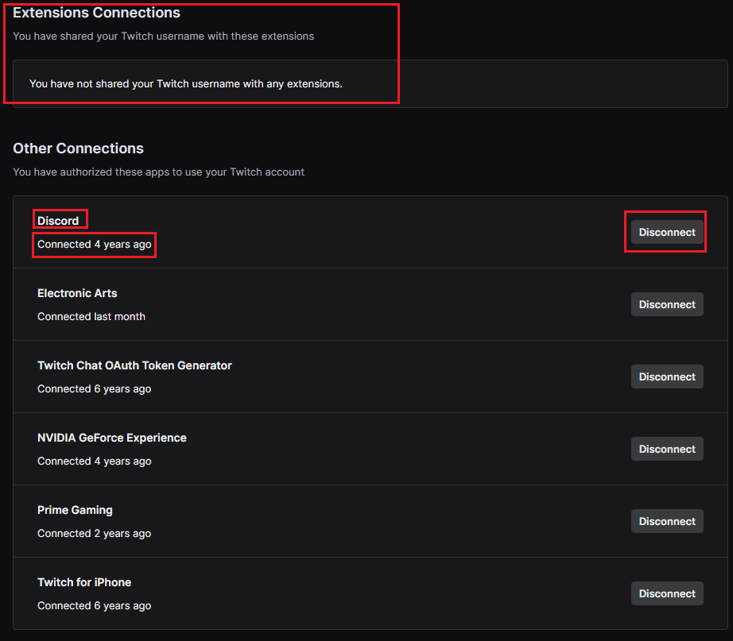Click OAuth Generator's "Connected 6 years ago"

[94, 388]
